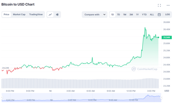175x104 pixels.
Task: Select the 1Y time range
Action: [x=137, y=14]
